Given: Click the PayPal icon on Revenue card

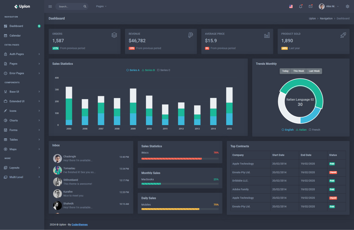Looking at the screenshot, I should (x=191, y=35).
